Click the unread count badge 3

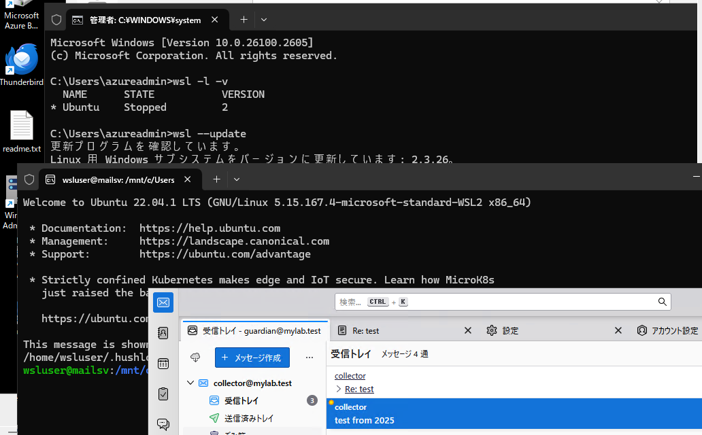click(312, 400)
